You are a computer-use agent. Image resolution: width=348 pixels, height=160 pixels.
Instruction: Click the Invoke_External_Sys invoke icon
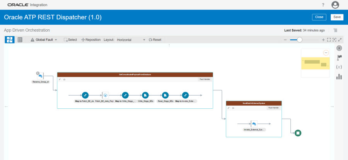point(254,124)
